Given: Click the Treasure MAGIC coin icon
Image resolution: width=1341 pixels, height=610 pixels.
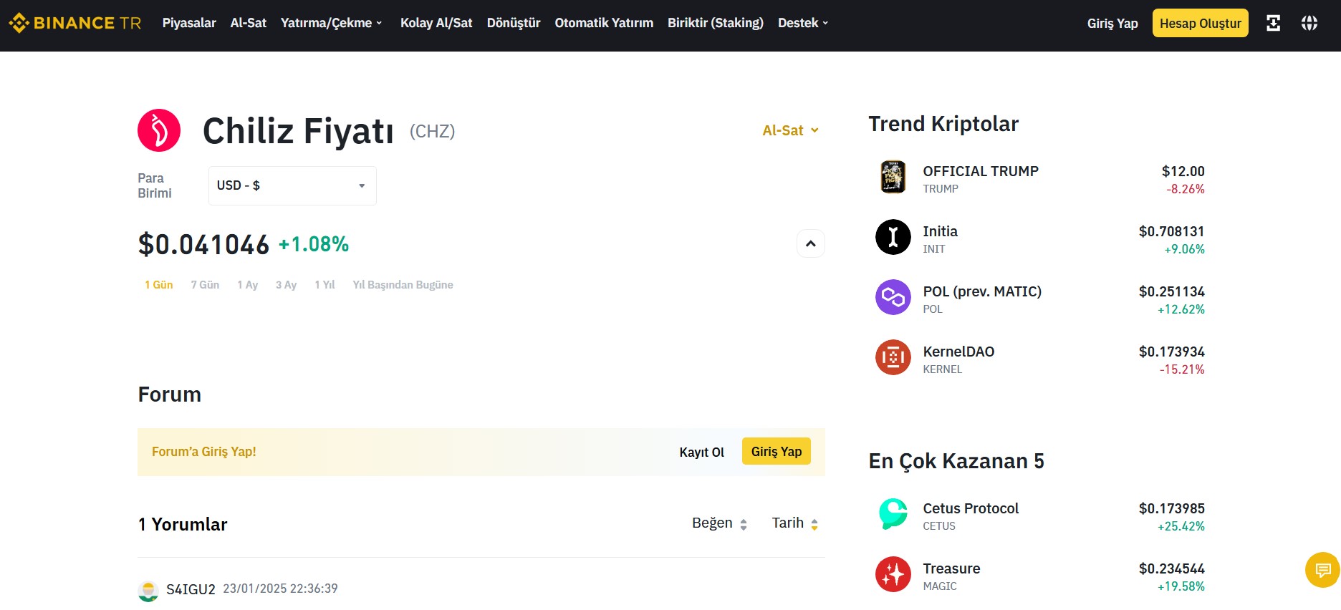Looking at the screenshot, I should coord(893,574).
